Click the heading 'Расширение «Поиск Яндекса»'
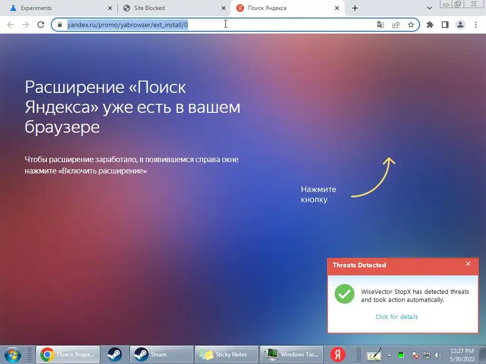 133,107
